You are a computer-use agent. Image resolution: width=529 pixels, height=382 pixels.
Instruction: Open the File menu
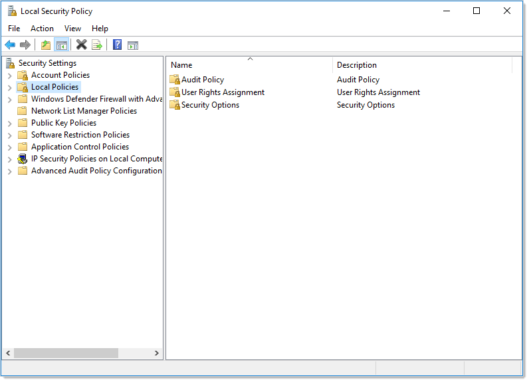click(x=14, y=29)
